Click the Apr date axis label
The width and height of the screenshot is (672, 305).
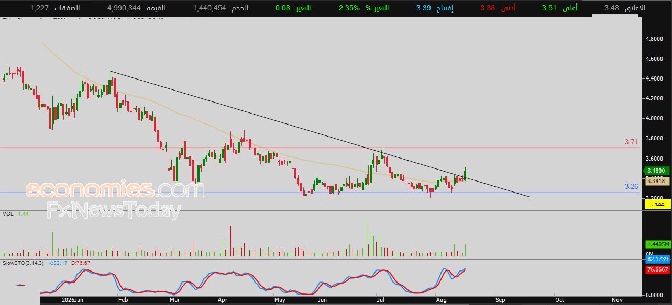pos(222,300)
